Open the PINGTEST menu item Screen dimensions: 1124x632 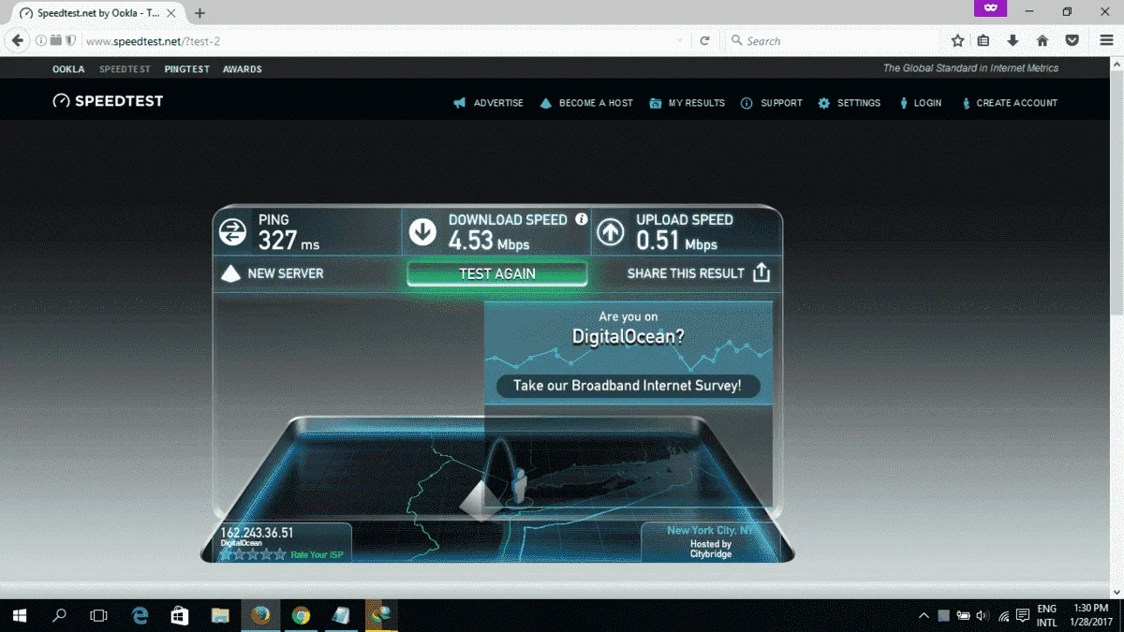[x=187, y=69]
